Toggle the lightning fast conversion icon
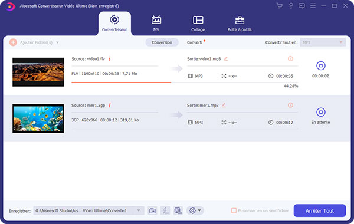Image resolution: width=354 pixels, height=224 pixels. pos(165,210)
